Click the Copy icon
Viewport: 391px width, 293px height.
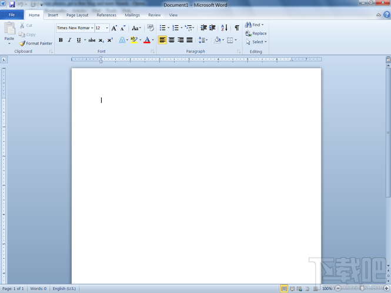(22, 35)
